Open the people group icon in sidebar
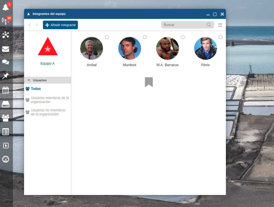Image resolution: width=274 pixels, height=207 pixels. tap(6, 118)
